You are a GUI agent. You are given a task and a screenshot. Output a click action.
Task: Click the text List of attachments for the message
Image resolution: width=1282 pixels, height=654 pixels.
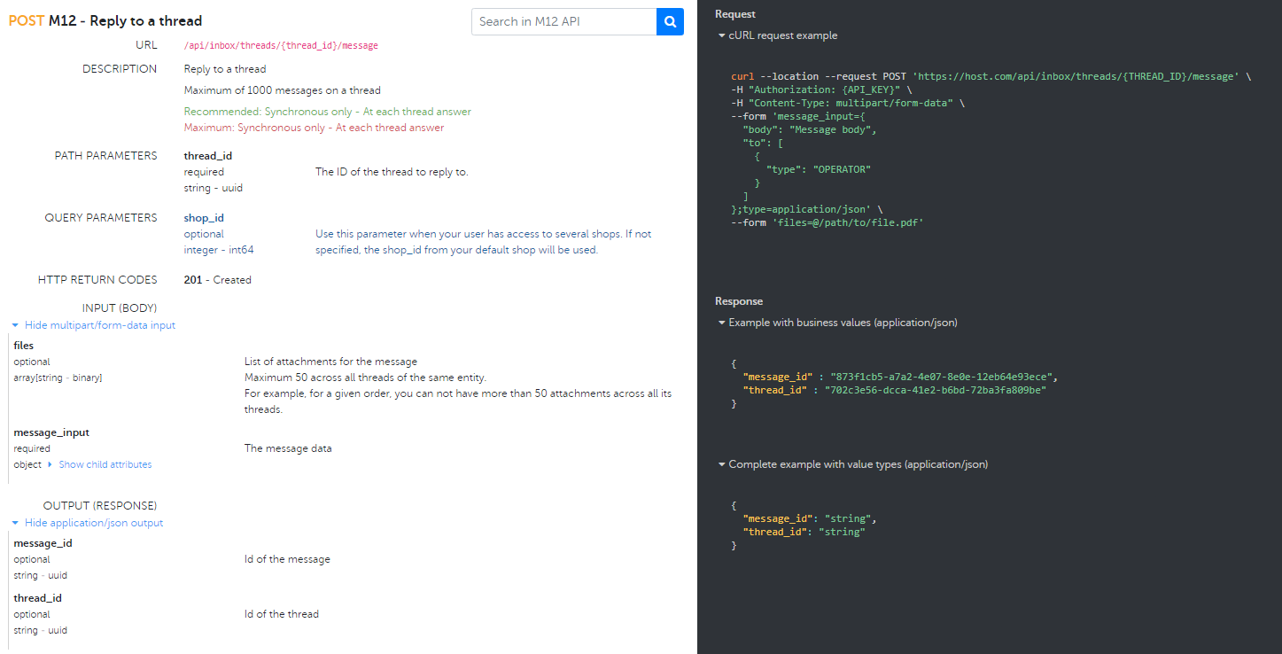330,362
